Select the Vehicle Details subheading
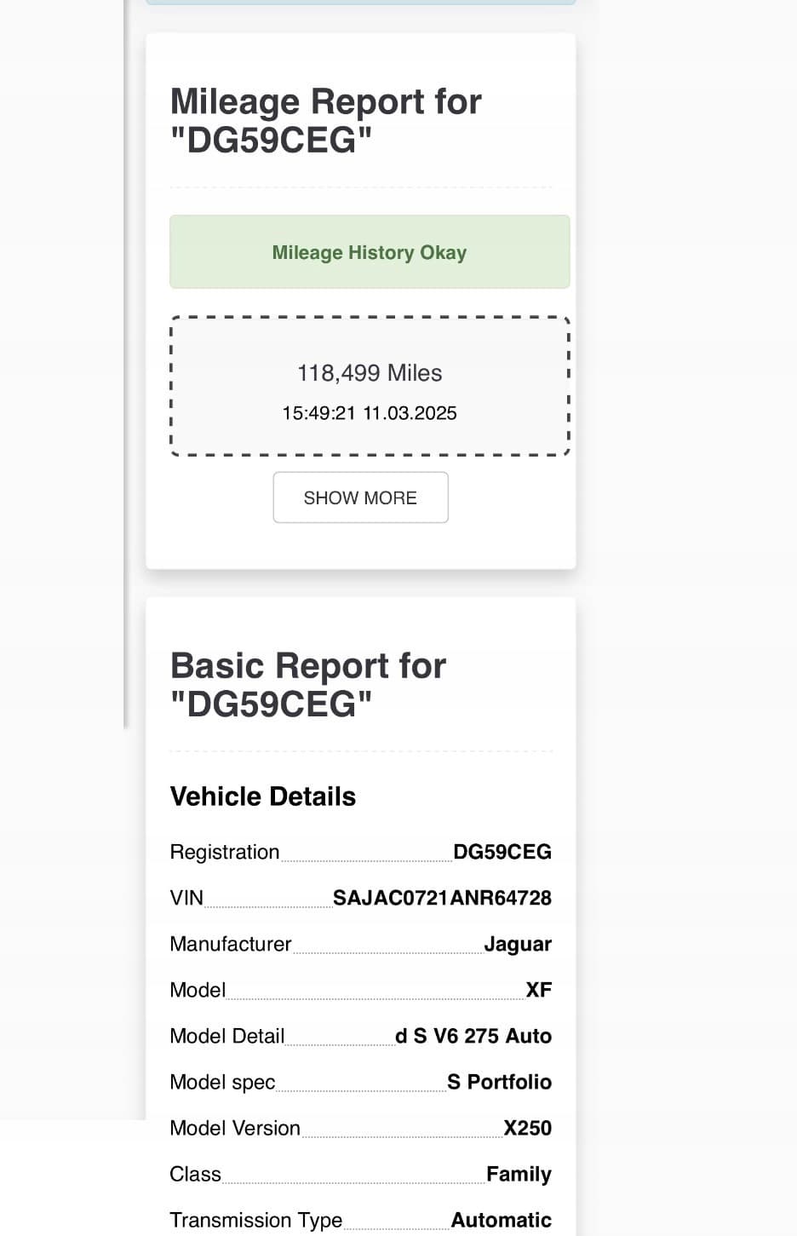The width and height of the screenshot is (797, 1236). (263, 796)
